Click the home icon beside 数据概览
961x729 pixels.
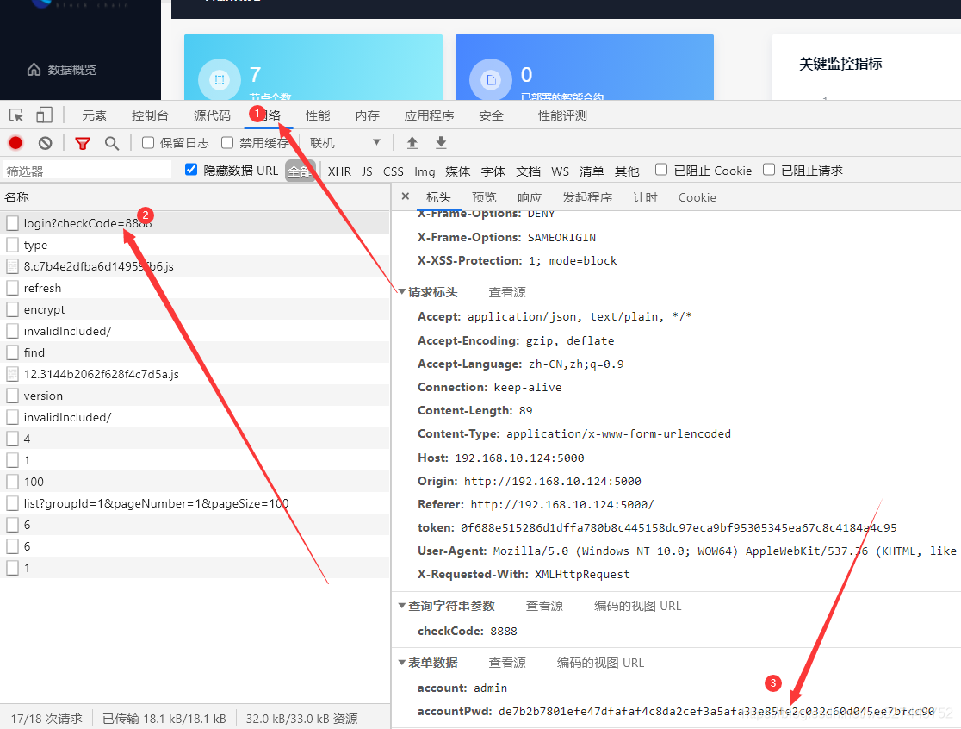[34, 69]
